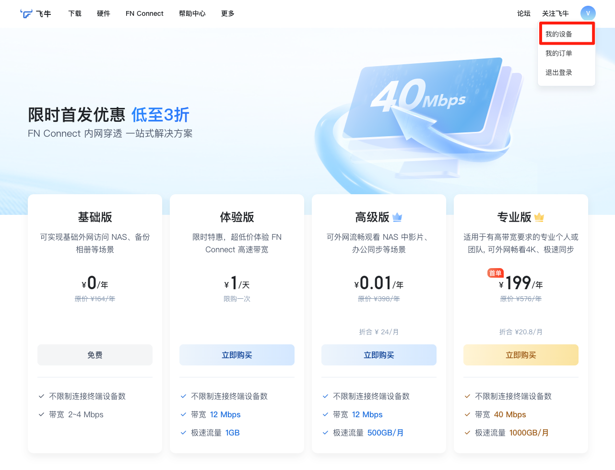Open the 帮助中心 nav item
The image size is (615, 470).
(x=192, y=13)
